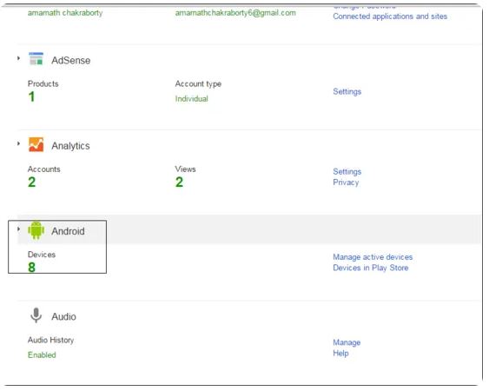Image resolution: width=489 pixels, height=391 pixels.
Task: Click the Views label under Analytics
Action: [x=185, y=169]
